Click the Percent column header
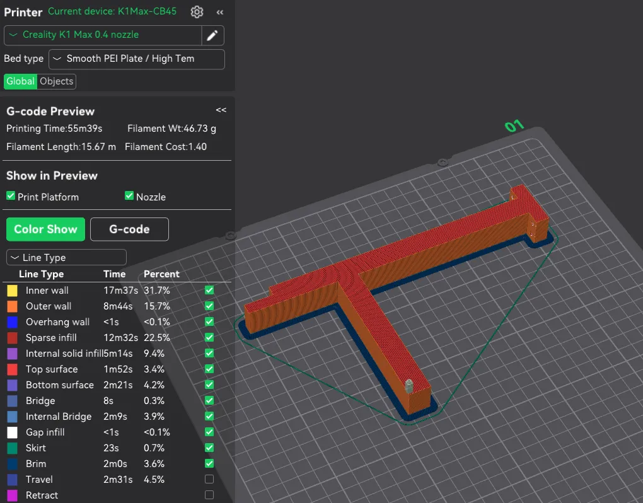 point(161,274)
